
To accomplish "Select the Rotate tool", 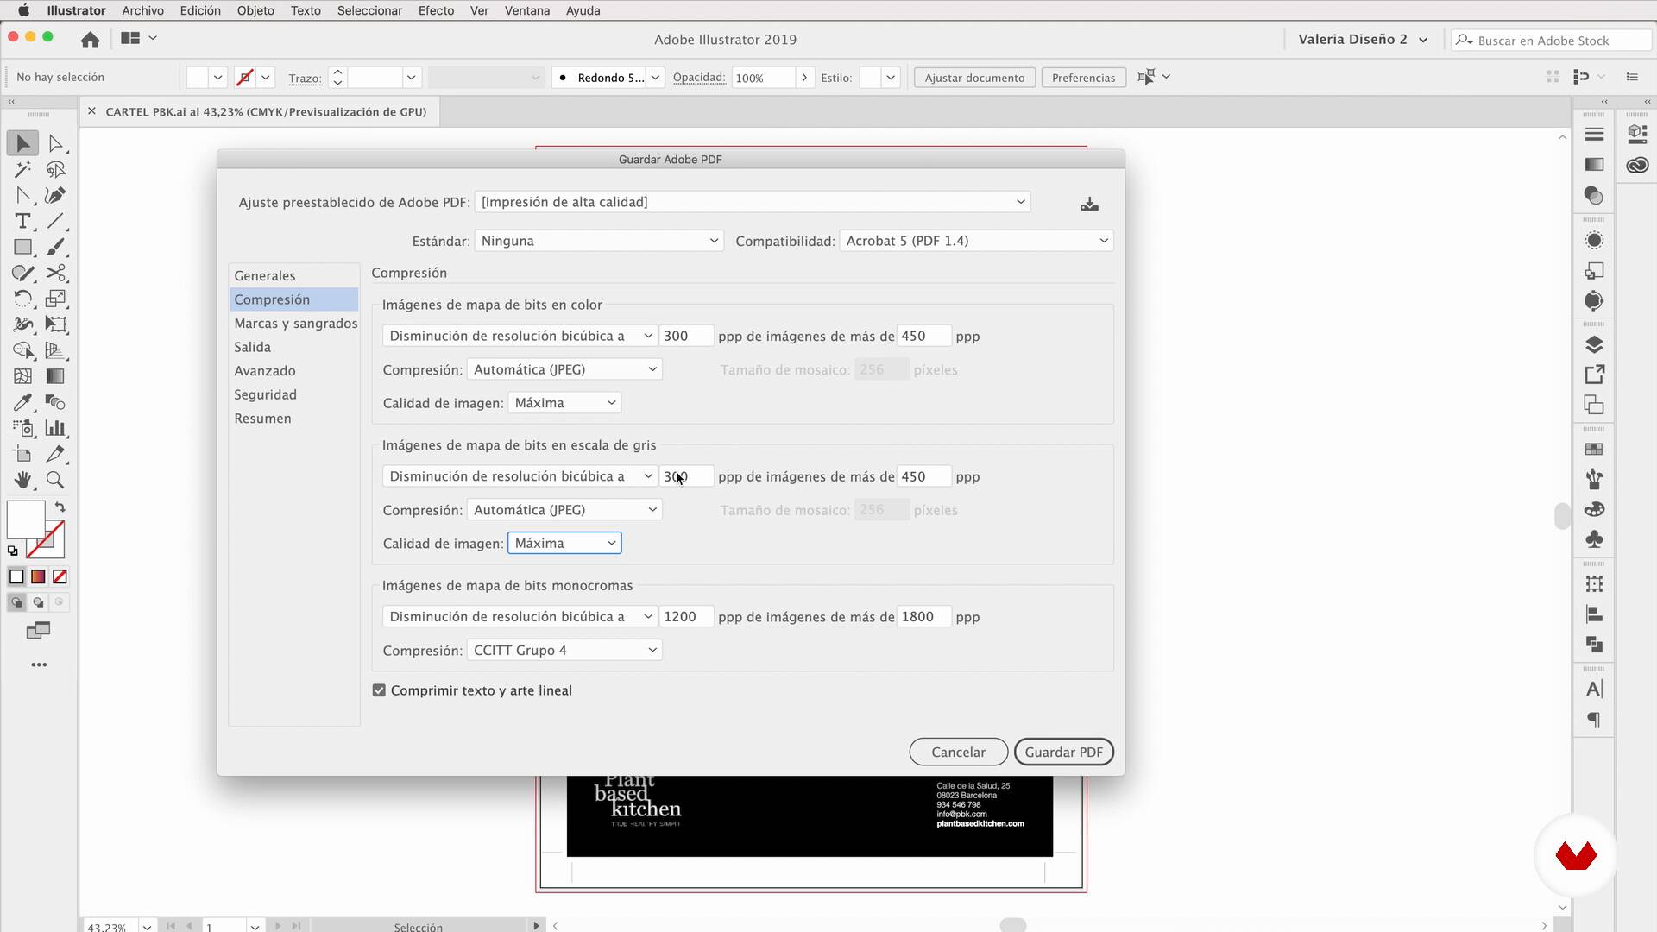I will (x=22, y=299).
